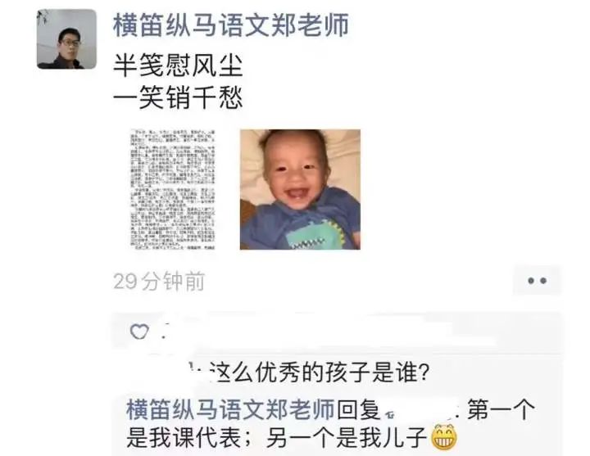
Task: Tap the word 回复 in the comment
Action: [x=358, y=409]
